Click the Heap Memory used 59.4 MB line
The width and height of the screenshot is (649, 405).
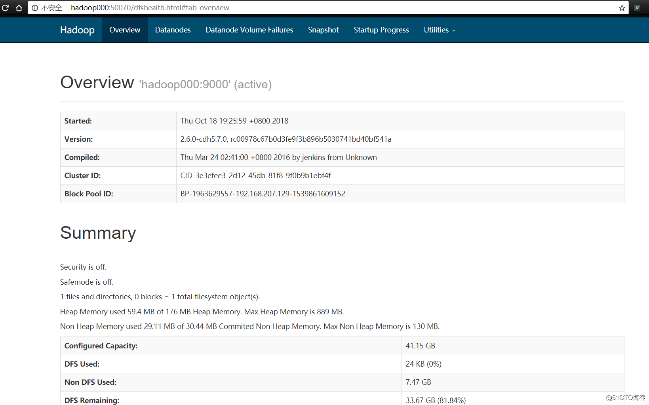202,312
